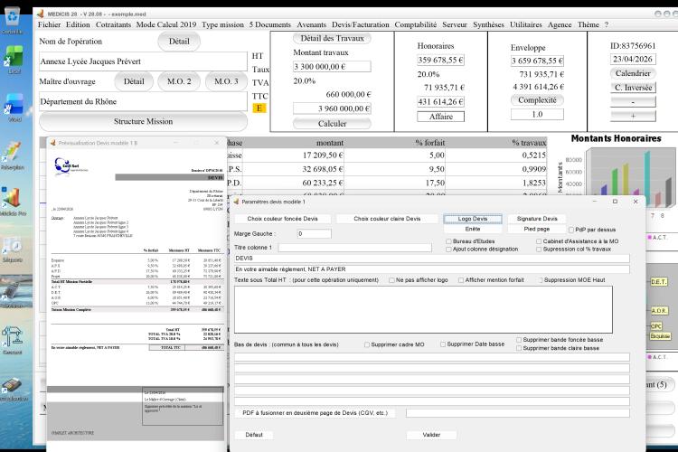Open the Calendrier button
Screen dimensions: 678x452
(x=633, y=73)
